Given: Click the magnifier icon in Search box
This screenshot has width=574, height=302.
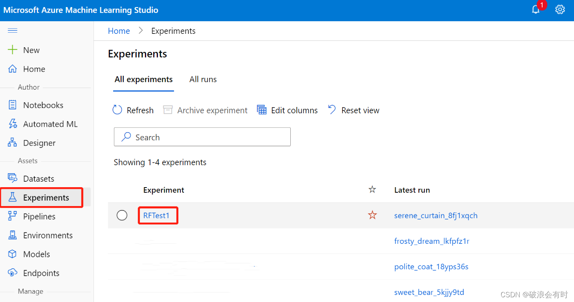Looking at the screenshot, I should pos(126,137).
